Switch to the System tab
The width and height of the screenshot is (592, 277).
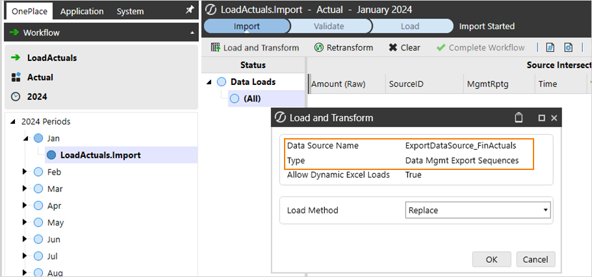[x=130, y=11]
